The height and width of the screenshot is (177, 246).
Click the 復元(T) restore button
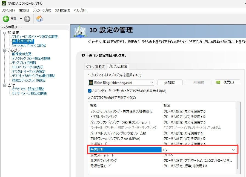(x=227, y=82)
